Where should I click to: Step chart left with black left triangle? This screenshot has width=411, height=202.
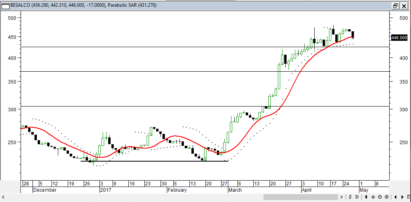click(396, 197)
